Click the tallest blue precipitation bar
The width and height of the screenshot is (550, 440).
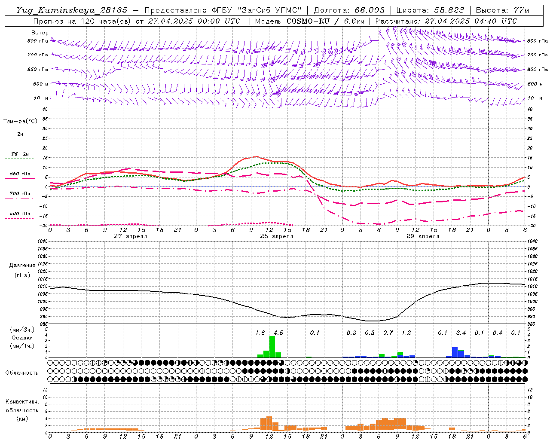click(x=455, y=352)
